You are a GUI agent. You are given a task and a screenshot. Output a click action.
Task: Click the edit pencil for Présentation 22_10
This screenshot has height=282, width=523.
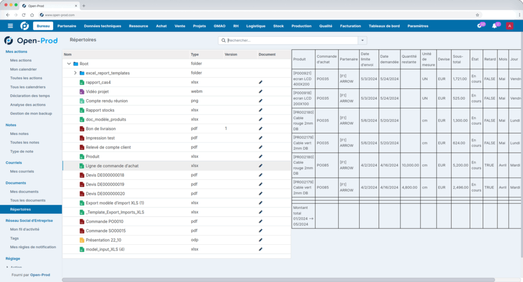(260, 240)
